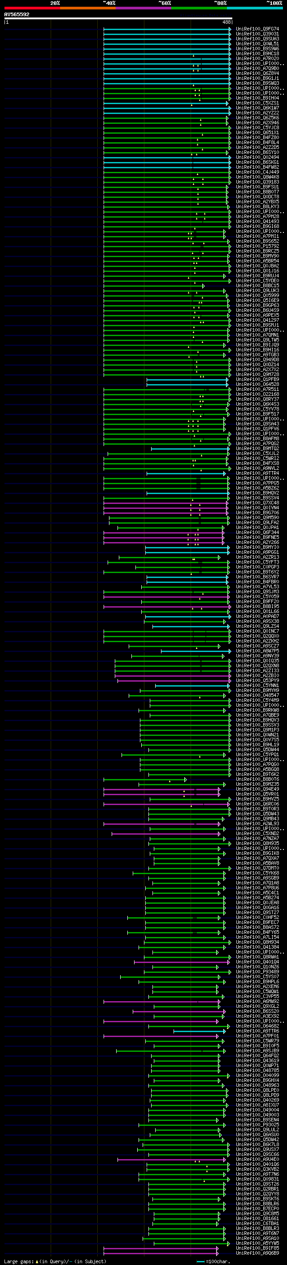Open the UniRef100_Q9SUA3 hit label
Image resolution: width=287 pixels, height=1265 pixels.
coord(257,39)
